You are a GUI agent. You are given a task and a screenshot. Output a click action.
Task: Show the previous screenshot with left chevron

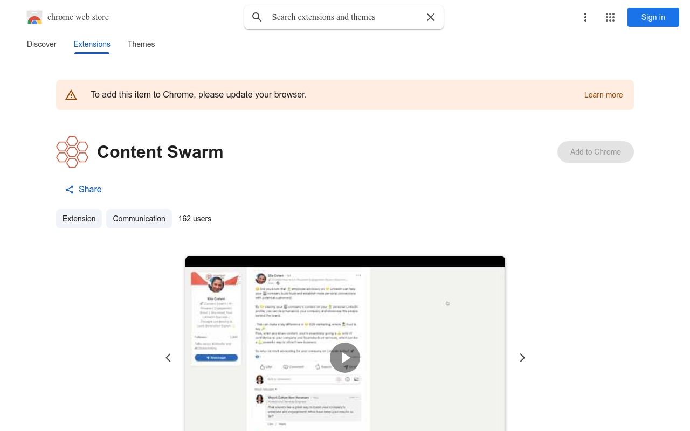pyautogui.click(x=168, y=358)
